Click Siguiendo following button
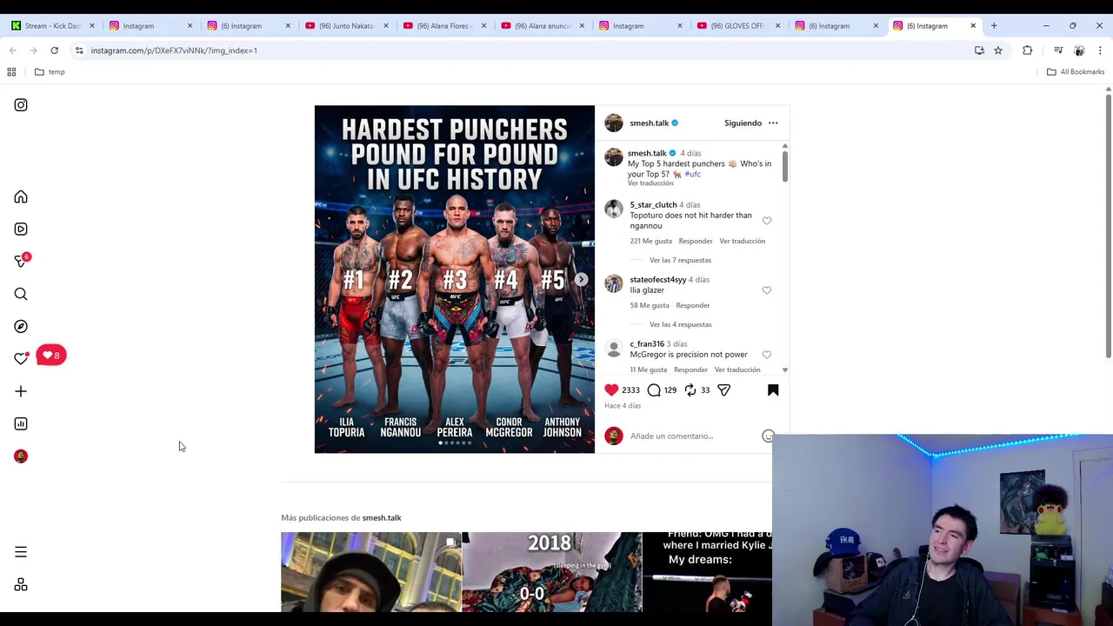This screenshot has width=1113, height=626. [x=743, y=123]
